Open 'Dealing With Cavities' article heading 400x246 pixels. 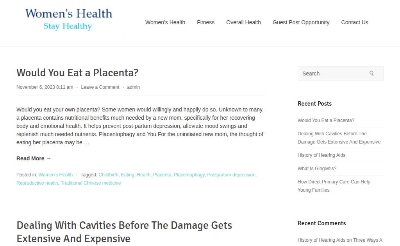pos(124,232)
